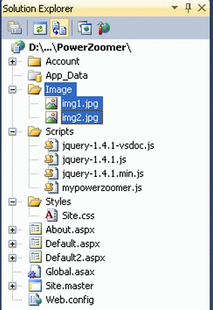213x310 pixels.
Task: Expand the Default2.aspx node
Action: coord(12,258)
